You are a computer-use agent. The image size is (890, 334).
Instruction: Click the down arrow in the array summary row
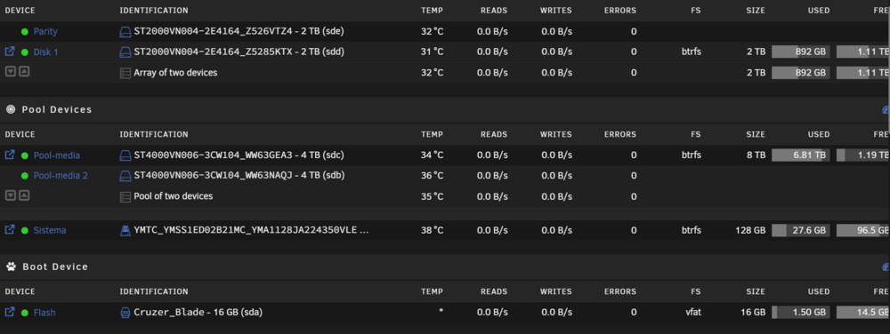coord(10,71)
